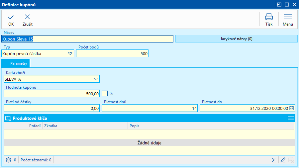Click the Počet záznamů: 0 status text
Viewport: 299px width, 168px height.
click(36, 160)
